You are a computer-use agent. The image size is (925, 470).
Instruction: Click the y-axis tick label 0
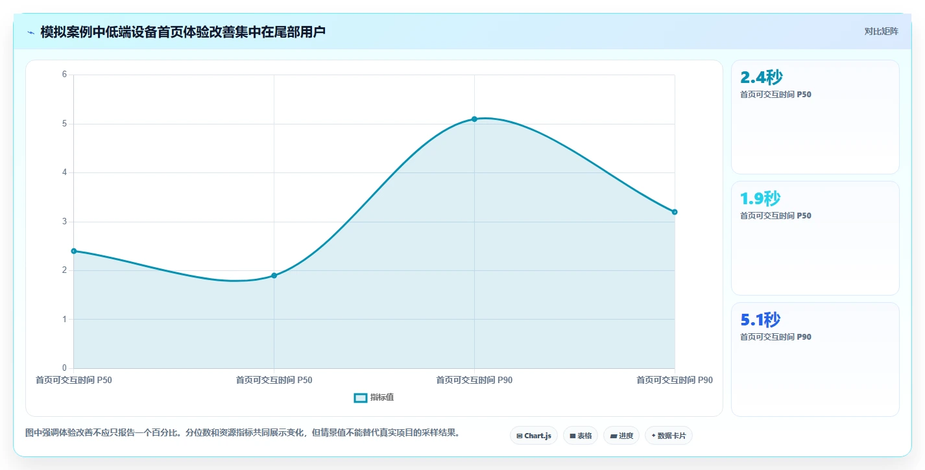point(65,368)
